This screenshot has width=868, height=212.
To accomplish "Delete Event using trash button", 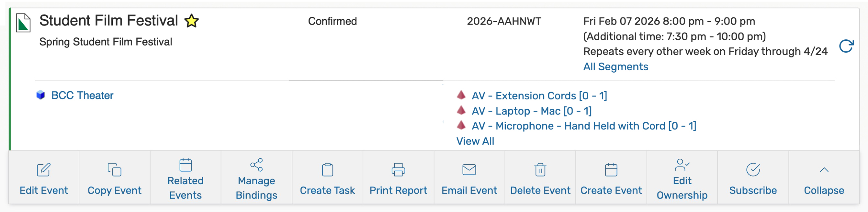I will click(x=540, y=178).
